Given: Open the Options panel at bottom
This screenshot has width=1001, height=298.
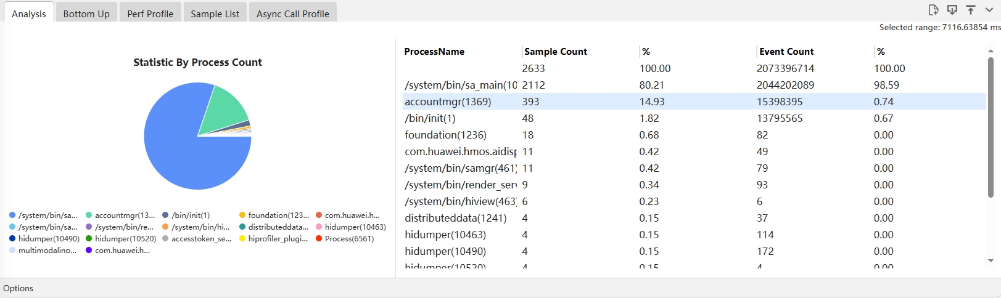Looking at the screenshot, I should point(19,288).
